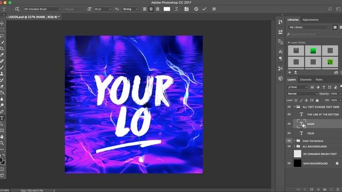The width and height of the screenshot is (342, 192).
Task: Switch to the Libraries tab
Action: pos(293,20)
